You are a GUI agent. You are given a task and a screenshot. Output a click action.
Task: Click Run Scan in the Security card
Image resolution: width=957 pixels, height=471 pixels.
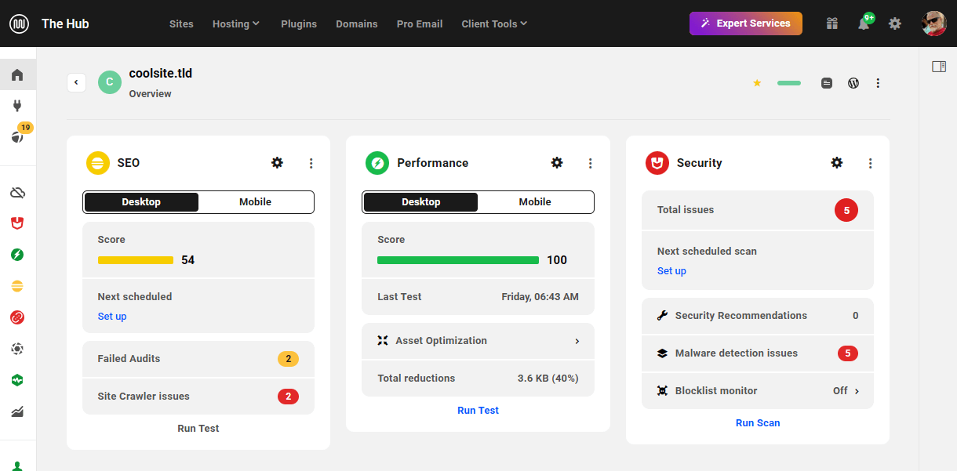coord(758,423)
